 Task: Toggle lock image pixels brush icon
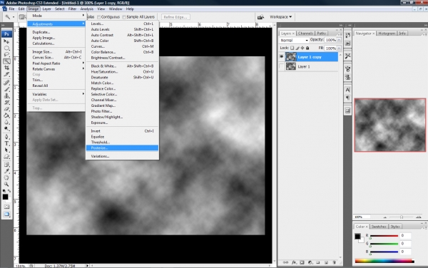[x=297, y=48]
